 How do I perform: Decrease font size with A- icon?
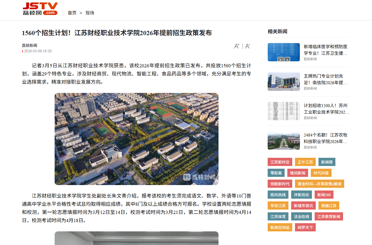tap(247, 46)
